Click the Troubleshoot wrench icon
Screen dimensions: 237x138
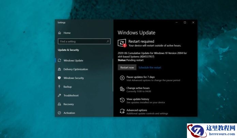pos(59,95)
